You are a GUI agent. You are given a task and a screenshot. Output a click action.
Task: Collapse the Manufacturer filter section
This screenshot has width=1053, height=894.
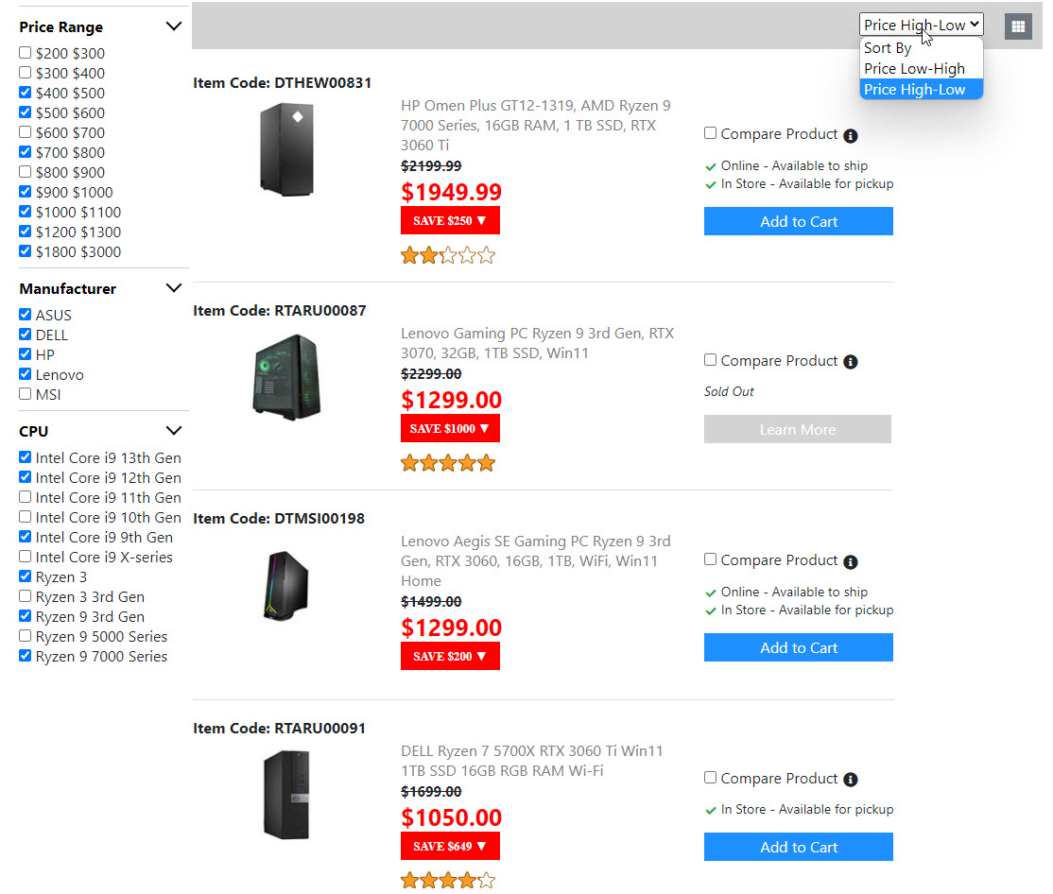(173, 288)
